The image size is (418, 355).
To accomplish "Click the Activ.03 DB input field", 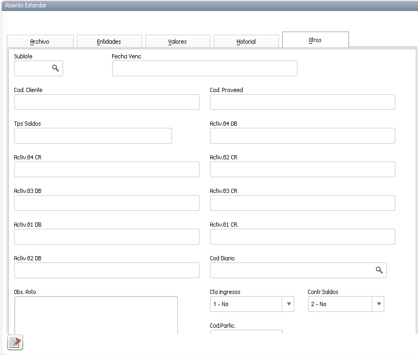I will 107,203.
